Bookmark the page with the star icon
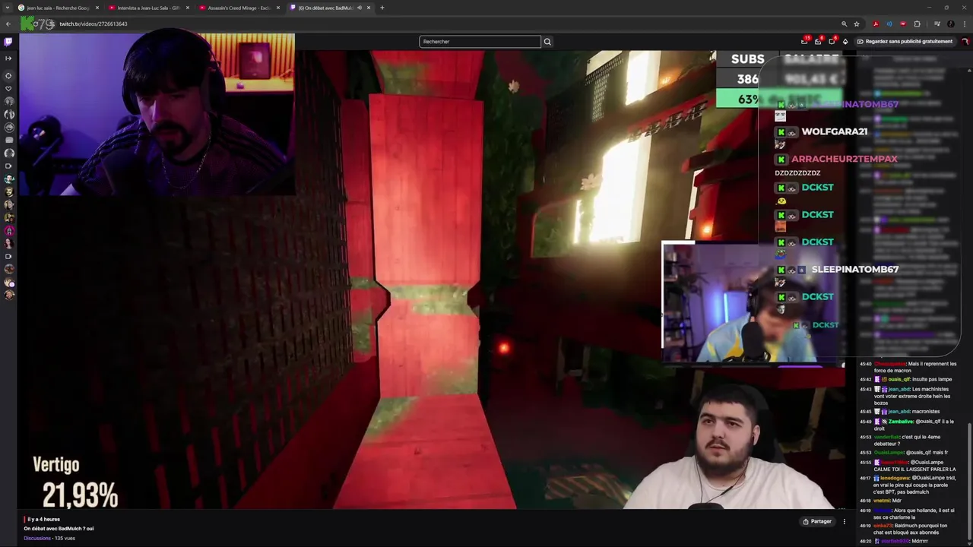This screenshot has width=973, height=547. [x=857, y=24]
